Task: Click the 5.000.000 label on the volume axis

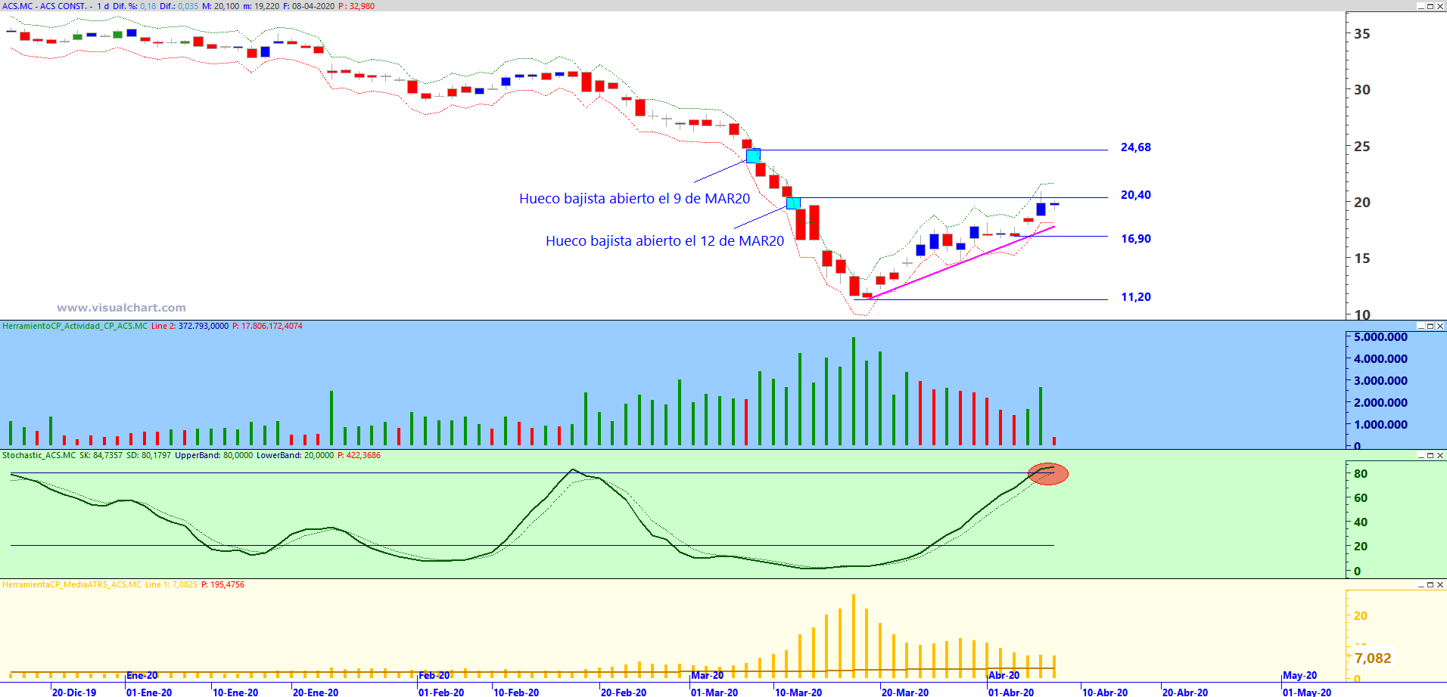Action: 1380,337
